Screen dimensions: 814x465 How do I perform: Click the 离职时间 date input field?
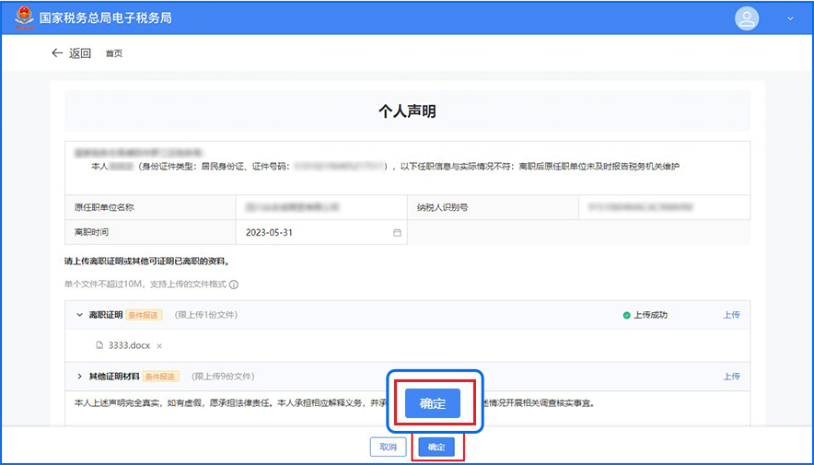pyautogui.click(x=313, y=233)
